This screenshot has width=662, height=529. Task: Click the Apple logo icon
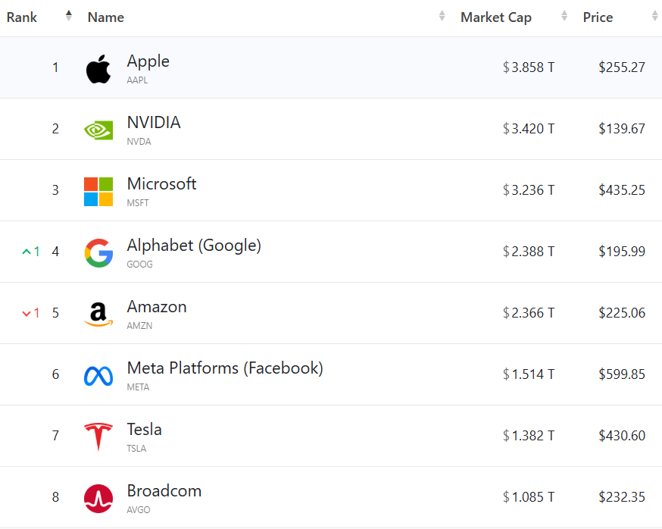coord(98,69)
